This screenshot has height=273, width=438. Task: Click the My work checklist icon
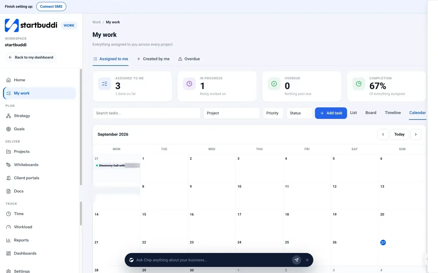pyautogui.click(x=9, y=93)
